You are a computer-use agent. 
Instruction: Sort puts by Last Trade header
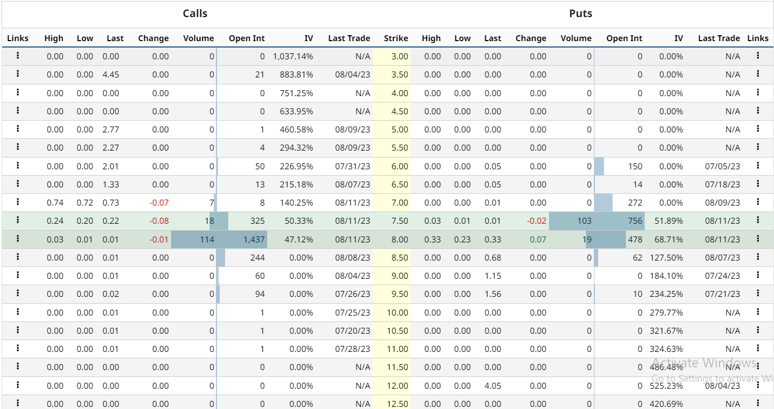tap(719, 38)
